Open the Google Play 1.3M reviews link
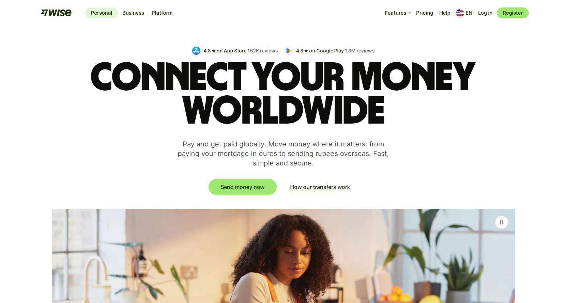 (330, 51)
